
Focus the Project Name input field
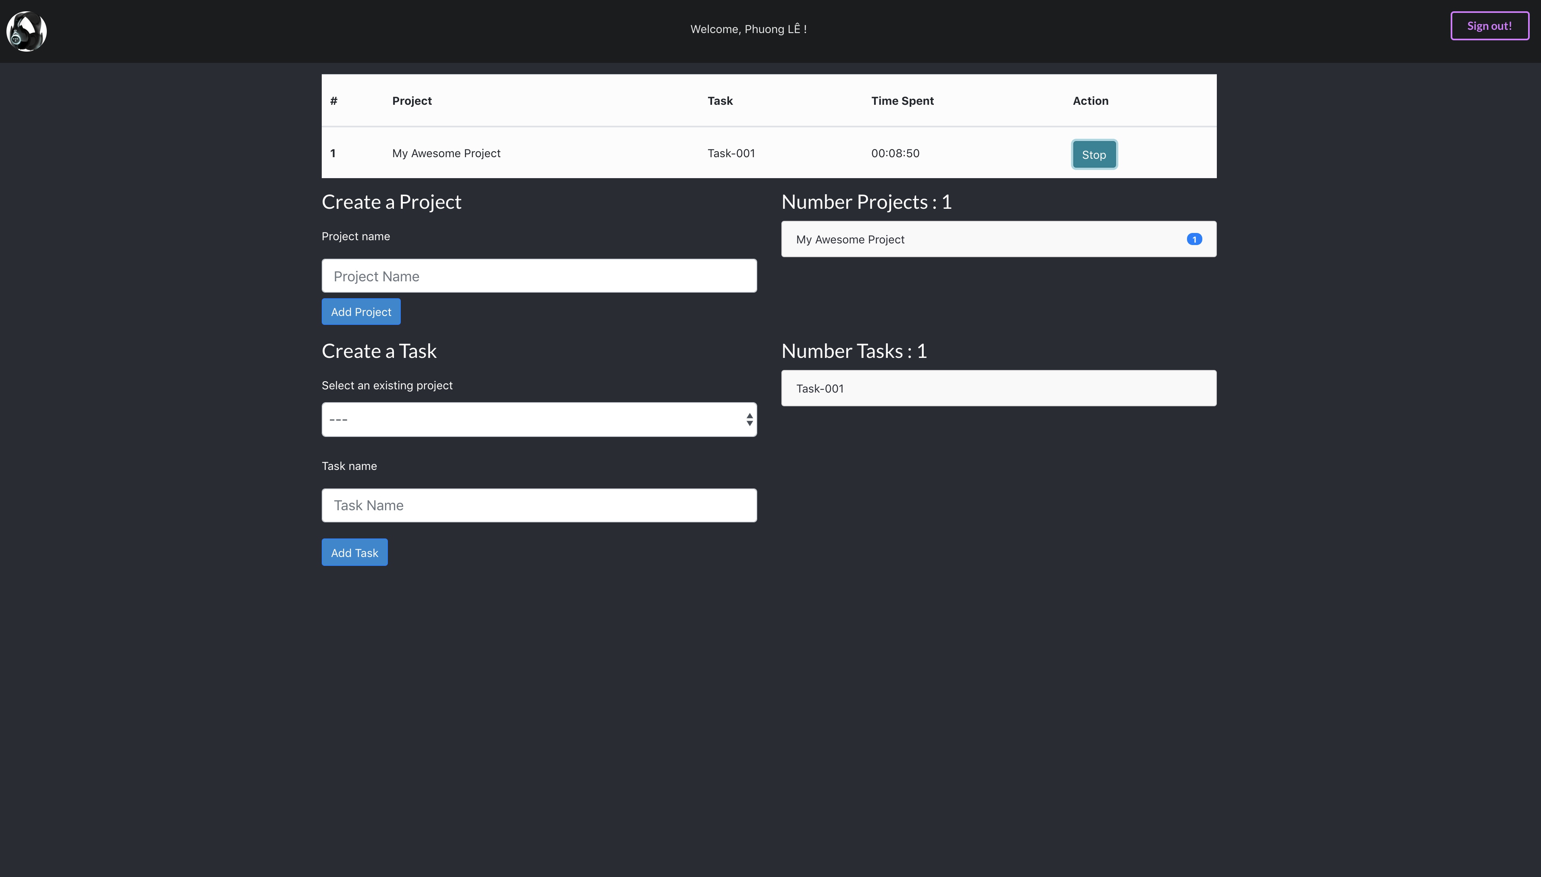(x=539, y=276)
